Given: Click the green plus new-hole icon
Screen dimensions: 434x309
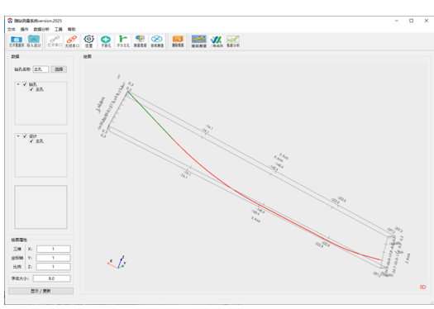Looking at the screenshot, I should coord(106,41).
